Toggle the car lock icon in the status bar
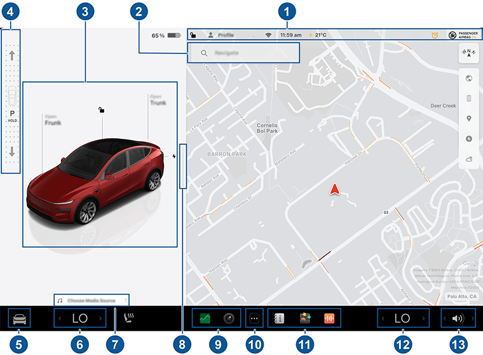The width and height of the screenshot is (483, 355). [x=193, y=36]
